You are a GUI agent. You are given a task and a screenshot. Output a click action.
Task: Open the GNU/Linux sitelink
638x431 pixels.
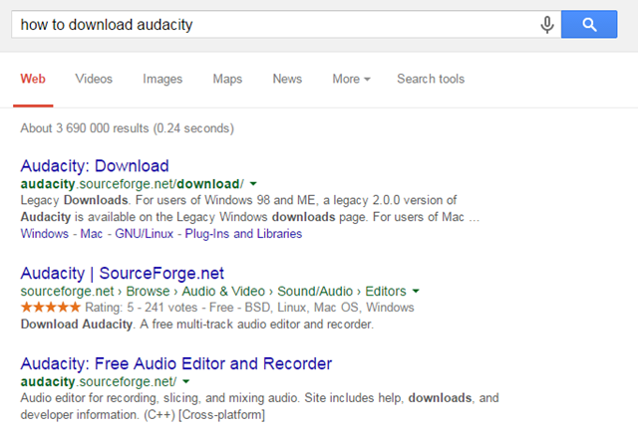(144, 234)
